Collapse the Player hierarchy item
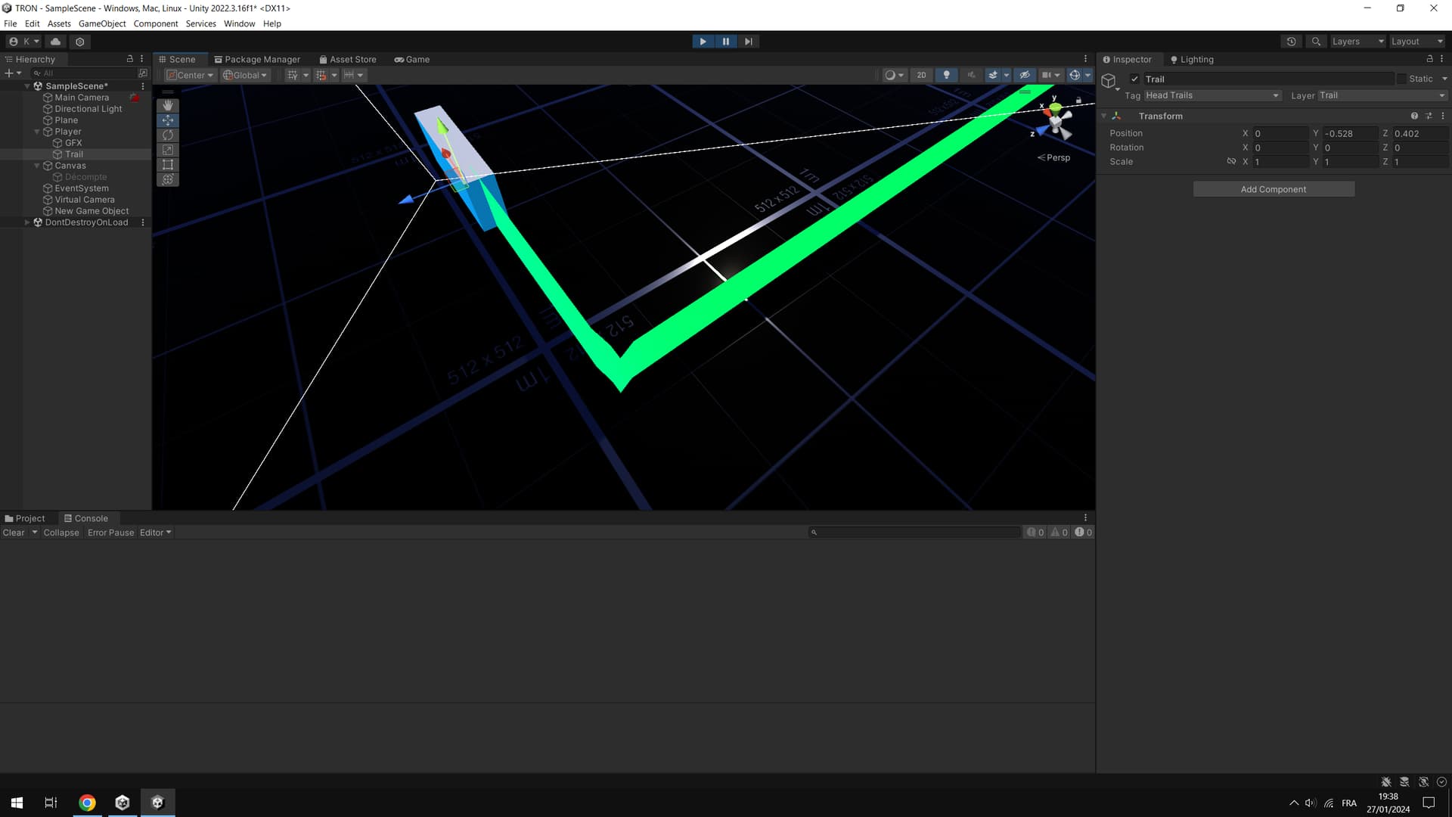Viewport: 1452px width, 817px height. (36, 131)
